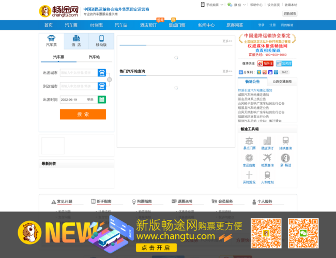336x258 pixels.
Task: Click the 切换城市 city switcher
Action: click(290, 13)
